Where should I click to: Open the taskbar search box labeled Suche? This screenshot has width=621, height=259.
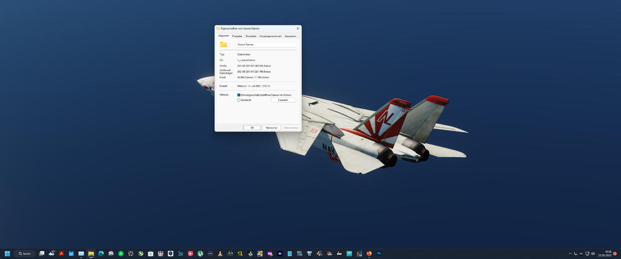click(x=25, y=253)
